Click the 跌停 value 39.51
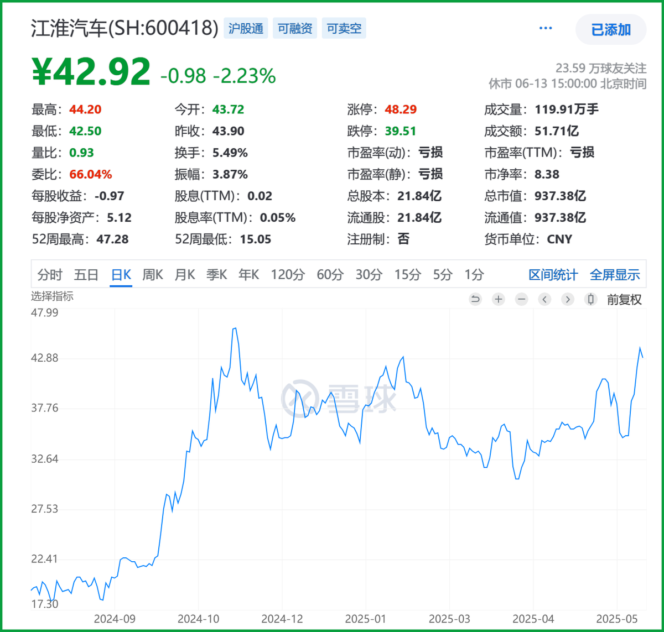 point(401,131)
